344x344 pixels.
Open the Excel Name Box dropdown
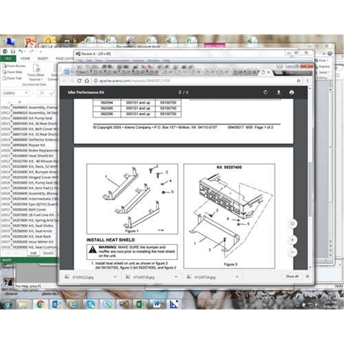(x=26, y=93)
